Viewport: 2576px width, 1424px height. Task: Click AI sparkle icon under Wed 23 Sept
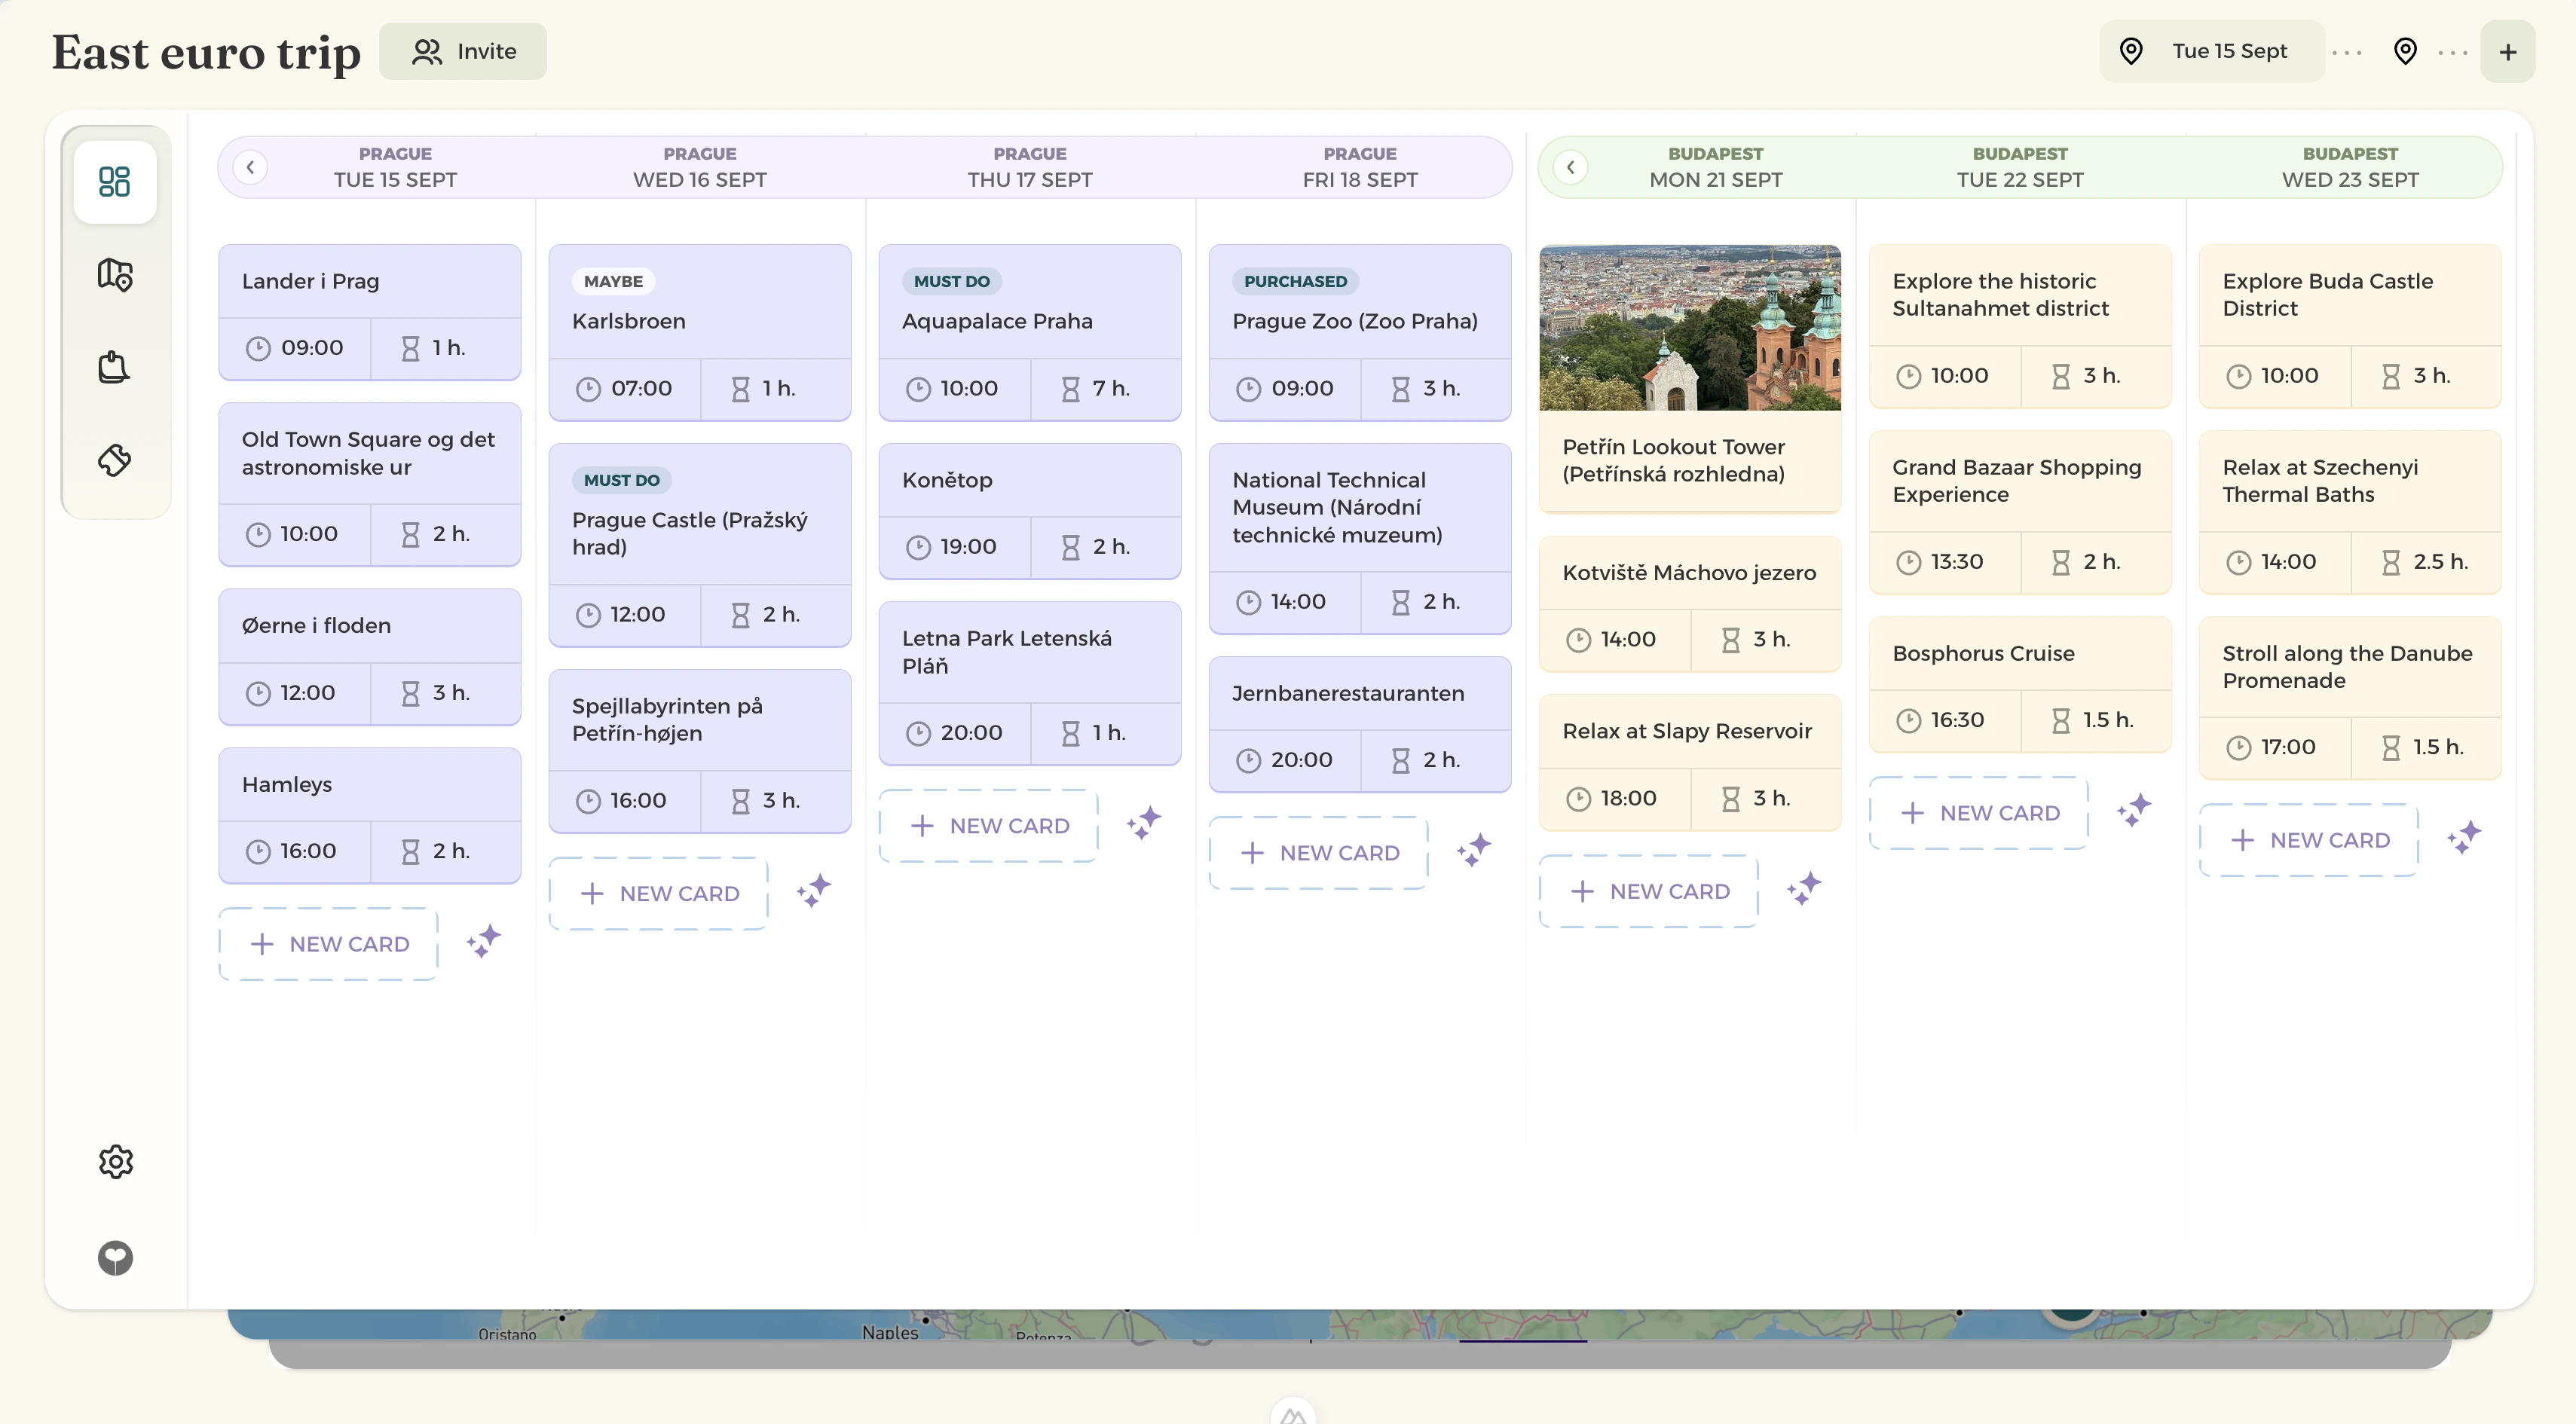2464,837
